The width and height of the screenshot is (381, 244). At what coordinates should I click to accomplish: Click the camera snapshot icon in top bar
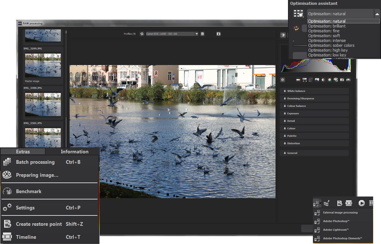click(218, 34)
